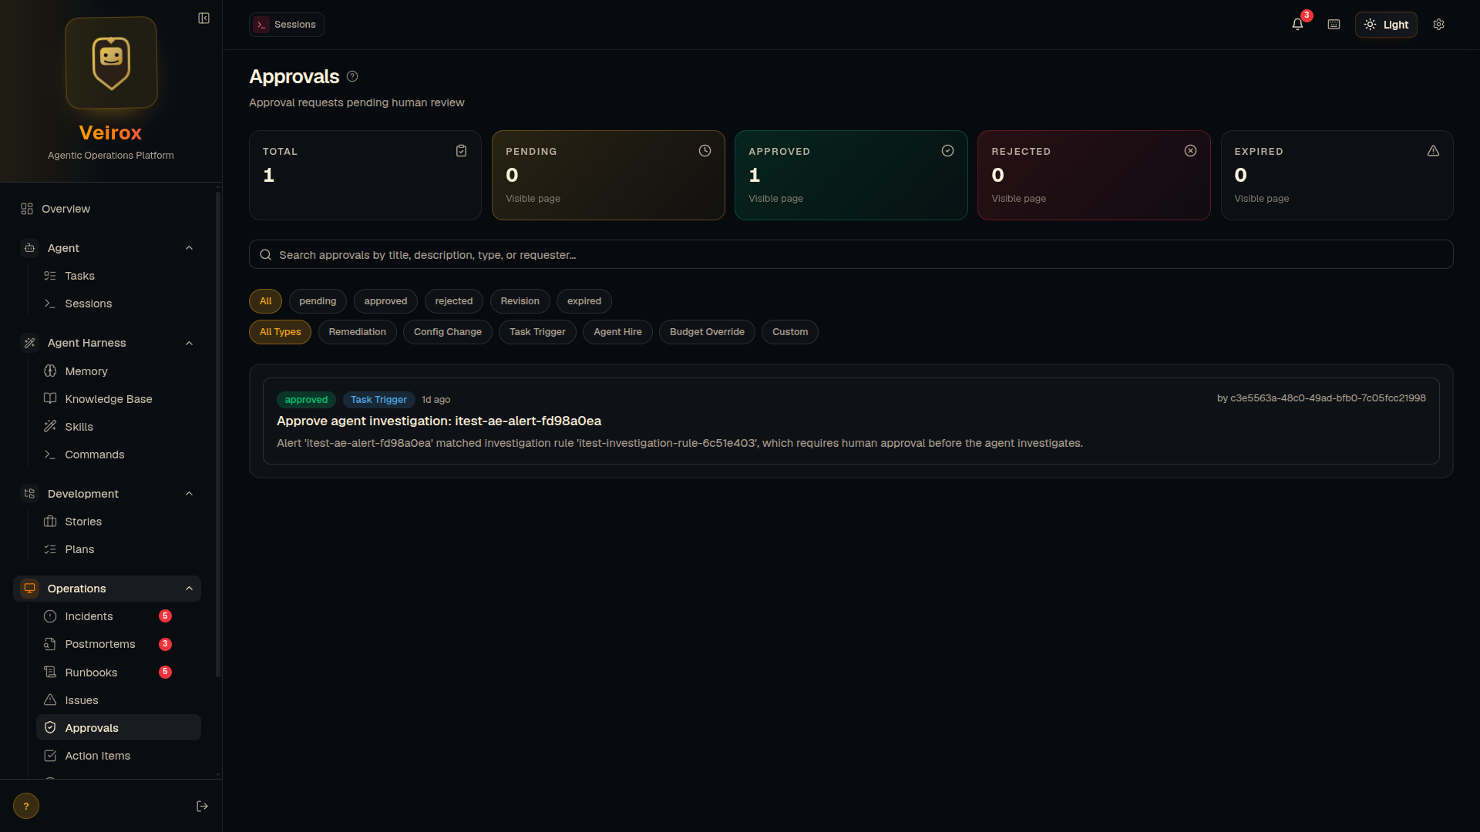This screenshot has height=832, width=1480.
Task: Filter by Agent Hire type
Action: [x=617, y=332]
